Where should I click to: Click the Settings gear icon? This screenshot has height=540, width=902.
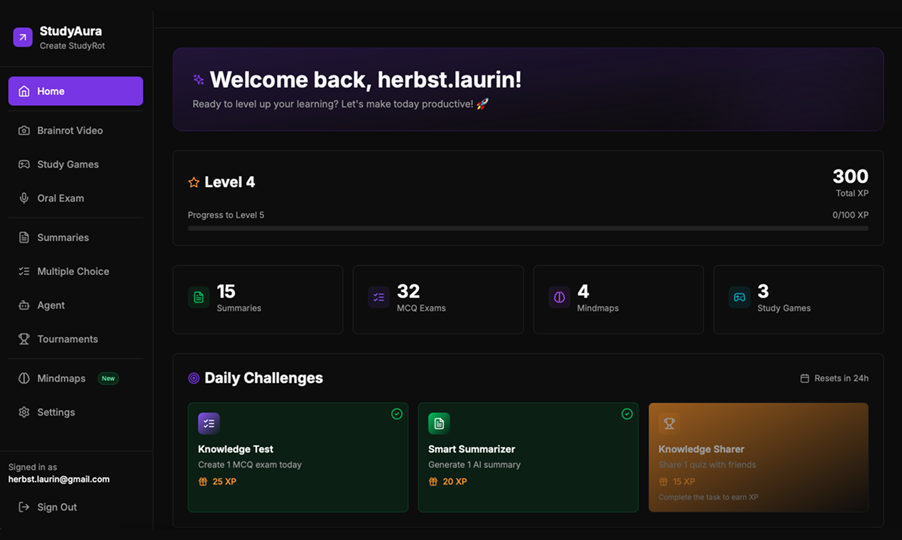tap(24, 412)
